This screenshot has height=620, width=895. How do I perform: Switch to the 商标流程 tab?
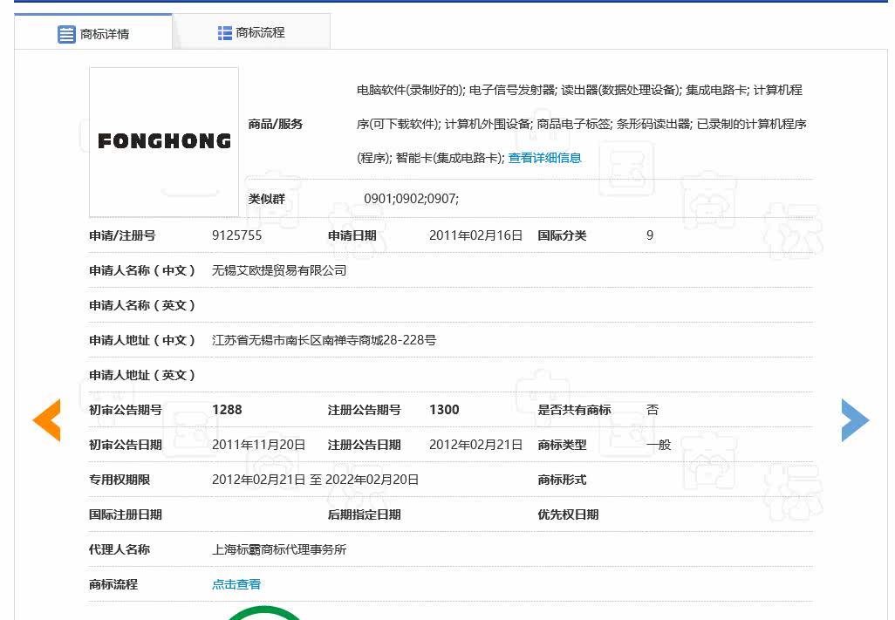coord(260,32)
